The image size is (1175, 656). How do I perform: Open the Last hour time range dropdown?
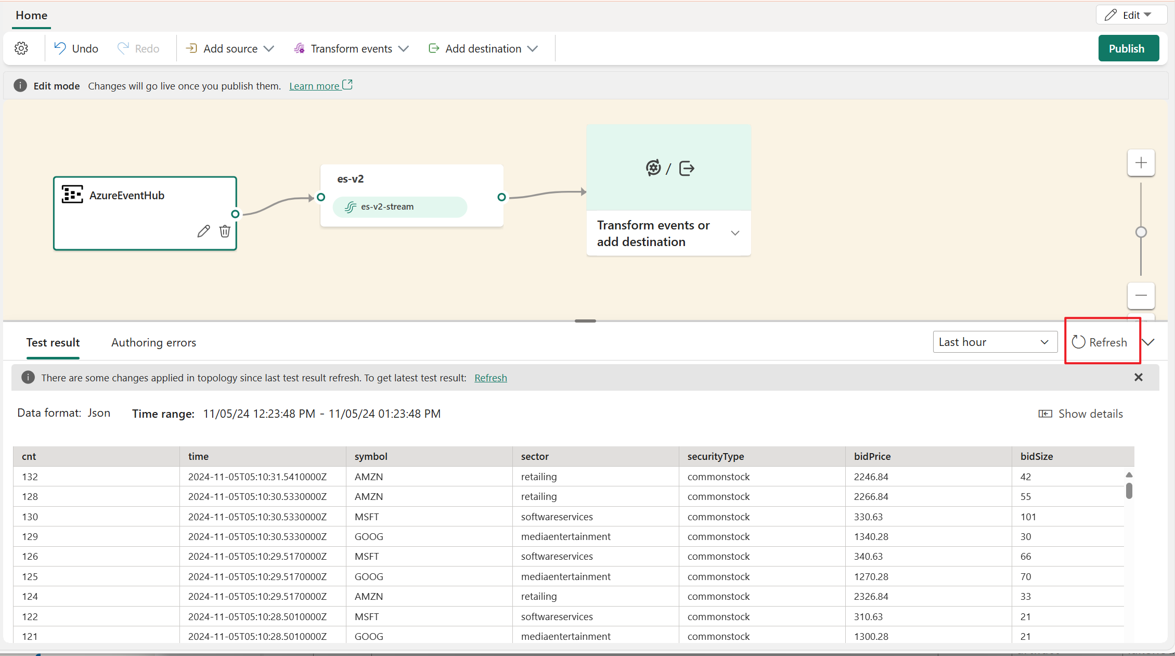click(x=993, y=342)
